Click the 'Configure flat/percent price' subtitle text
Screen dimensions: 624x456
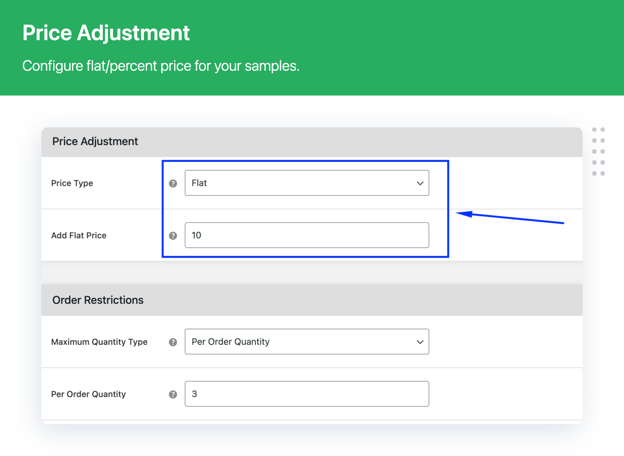[x=161, y=66]
